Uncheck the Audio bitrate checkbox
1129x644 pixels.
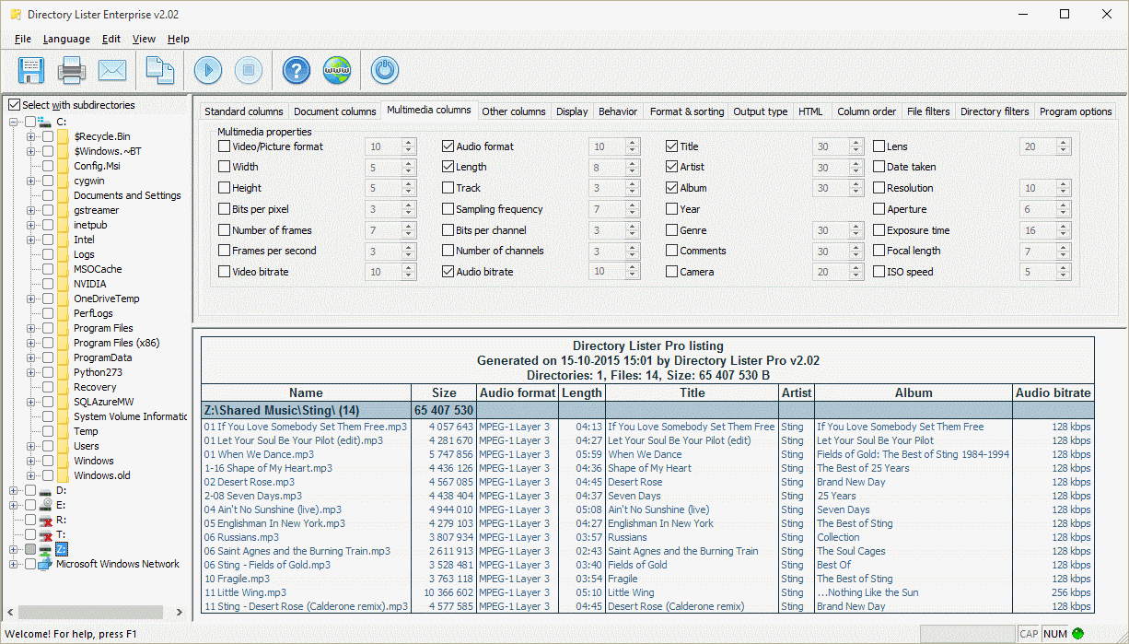pos(448,272)
